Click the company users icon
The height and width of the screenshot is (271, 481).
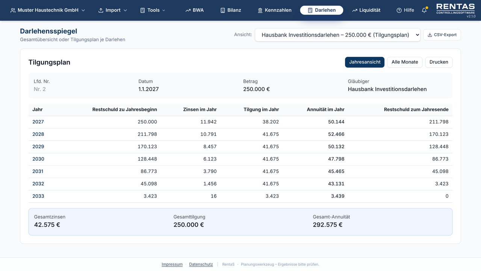[x=13, y=11]
